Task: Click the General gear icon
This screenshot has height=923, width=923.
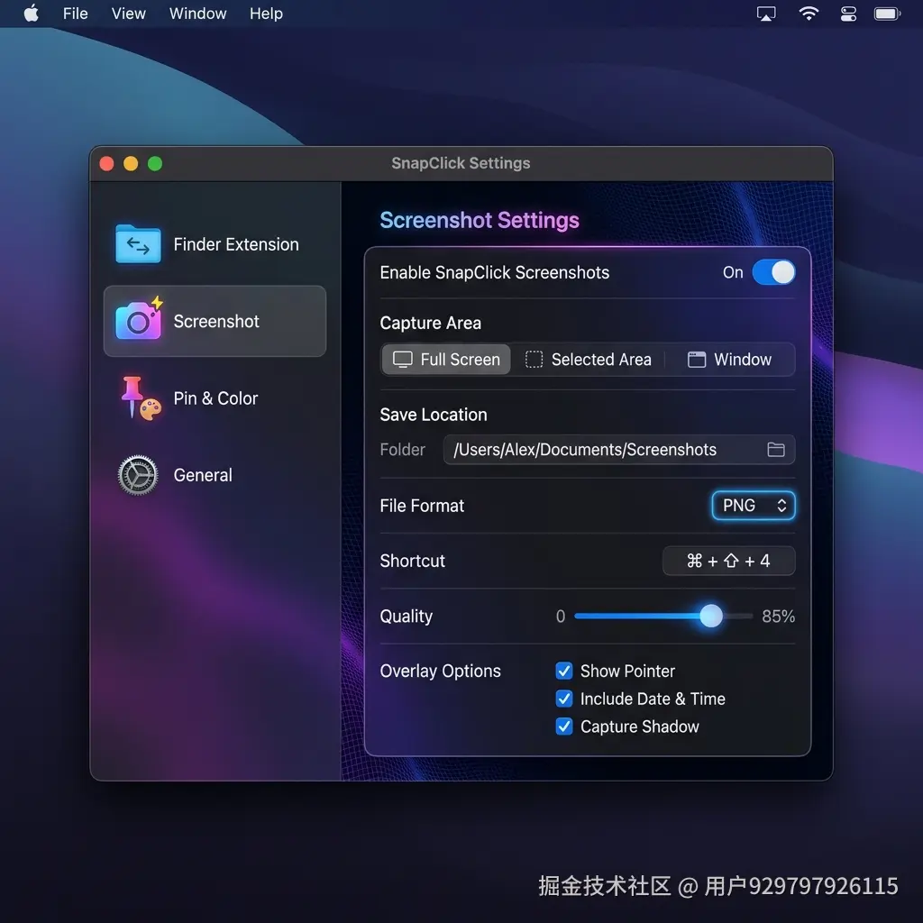Action: 138,474
